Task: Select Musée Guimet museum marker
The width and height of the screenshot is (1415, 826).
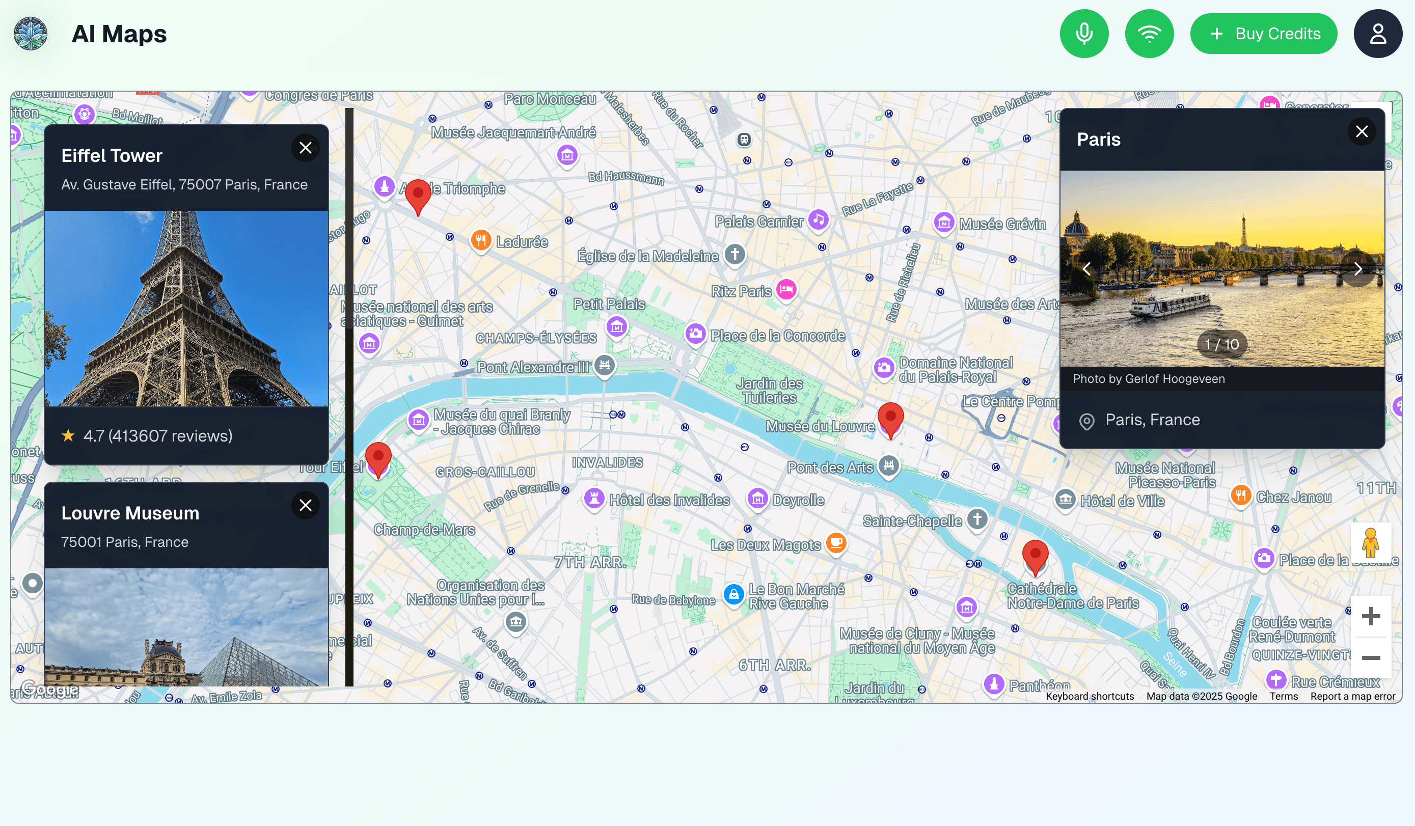Action: tap(369, 344)
